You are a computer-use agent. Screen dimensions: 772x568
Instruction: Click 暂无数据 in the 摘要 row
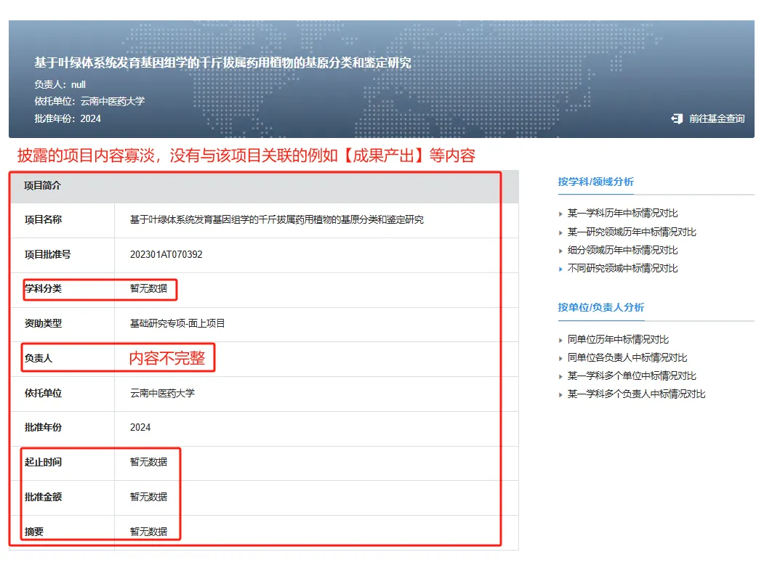pyautogui.click(x=148, y=532)
